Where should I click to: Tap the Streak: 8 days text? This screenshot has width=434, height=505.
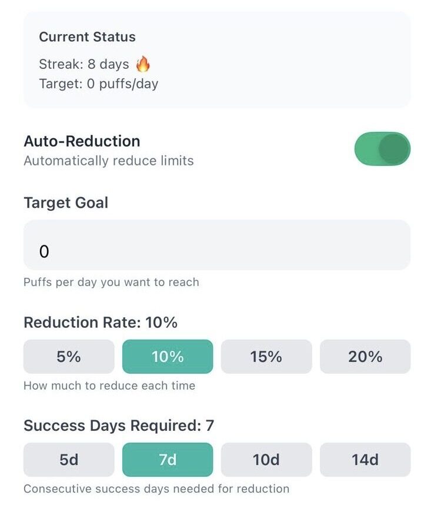click(84, 64)
